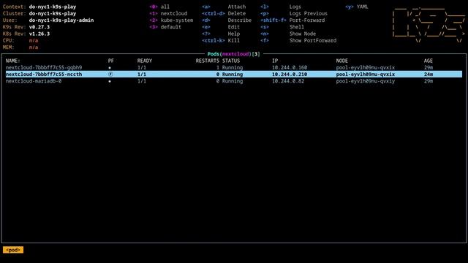Viewport: 468px width, 263px height.
Task: Click the Logs Previous command hint
Action: pos(294,13)
